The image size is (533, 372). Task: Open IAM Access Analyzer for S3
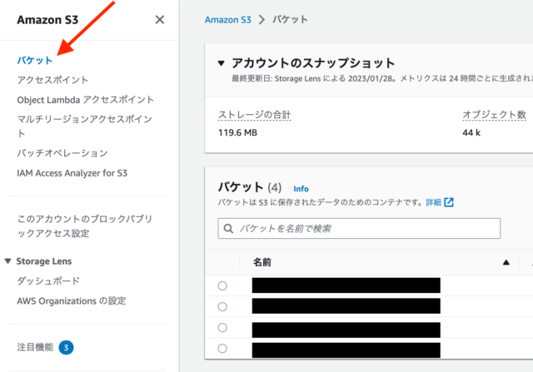point(72,173)
